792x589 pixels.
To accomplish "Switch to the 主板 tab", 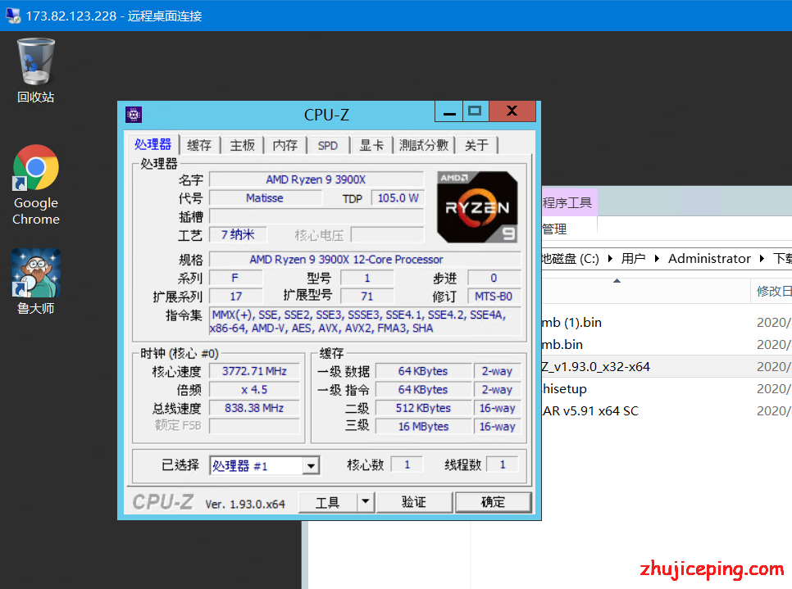I will [x=243, y=145].
